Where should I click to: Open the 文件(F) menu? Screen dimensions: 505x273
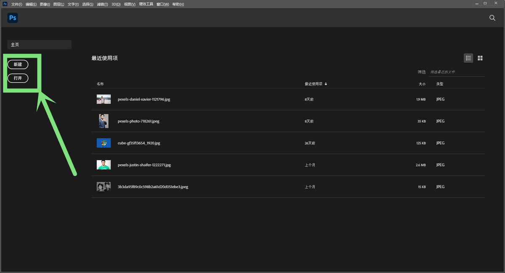pyautogui.click(x=17, y=4)
